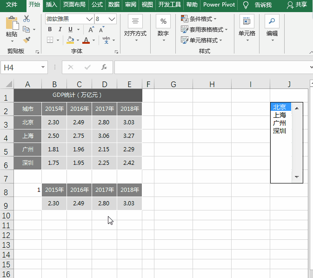
Task: Open phonetic guide options arrow
Action: [114, 40]
